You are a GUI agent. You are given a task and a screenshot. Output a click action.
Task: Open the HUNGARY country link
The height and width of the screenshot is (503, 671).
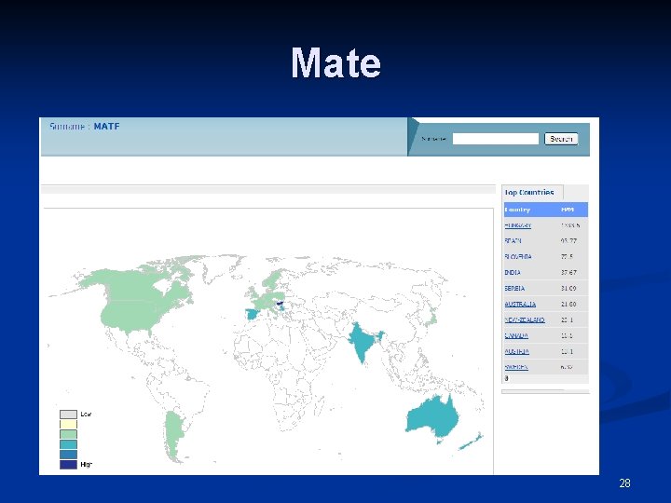[x=517, y=225]
